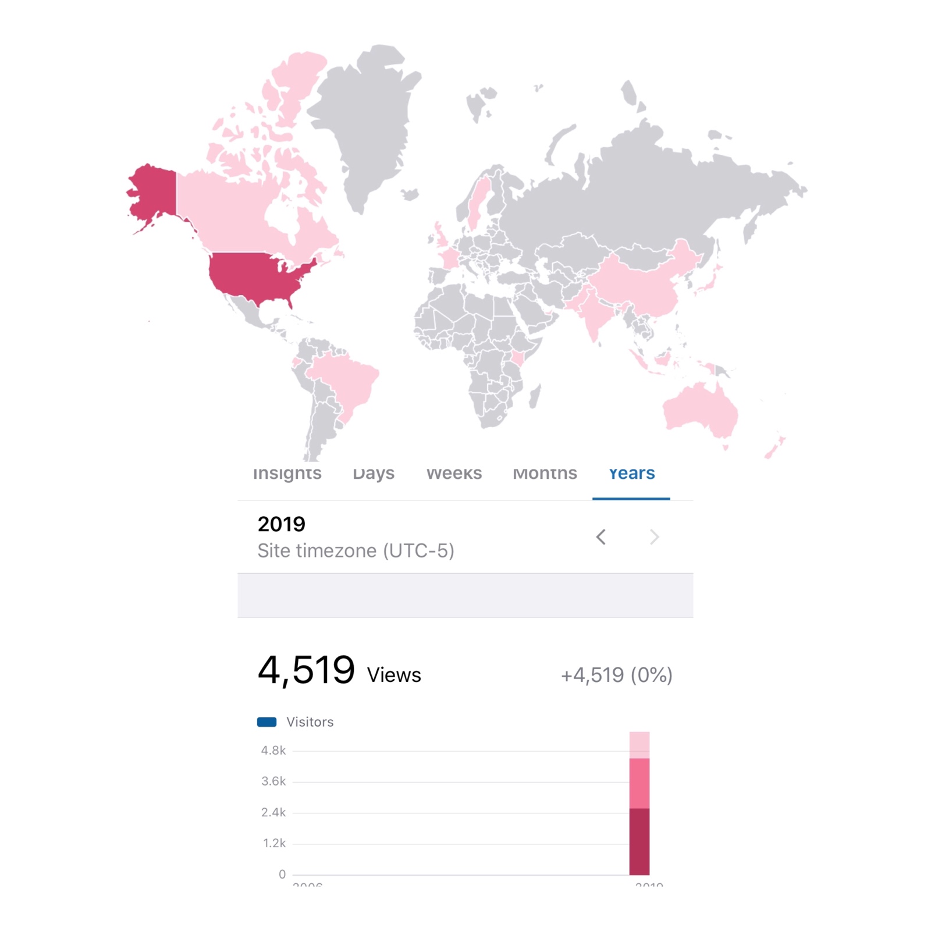This screenshot has height=931, width=931.
Task: Switch to the Months tab
Action: click(x=545, y=474)
